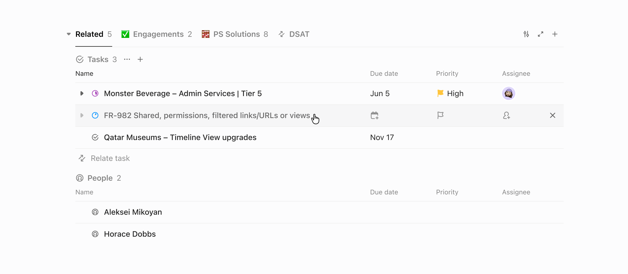Switch to the Engagements tab

pos(157,34)
